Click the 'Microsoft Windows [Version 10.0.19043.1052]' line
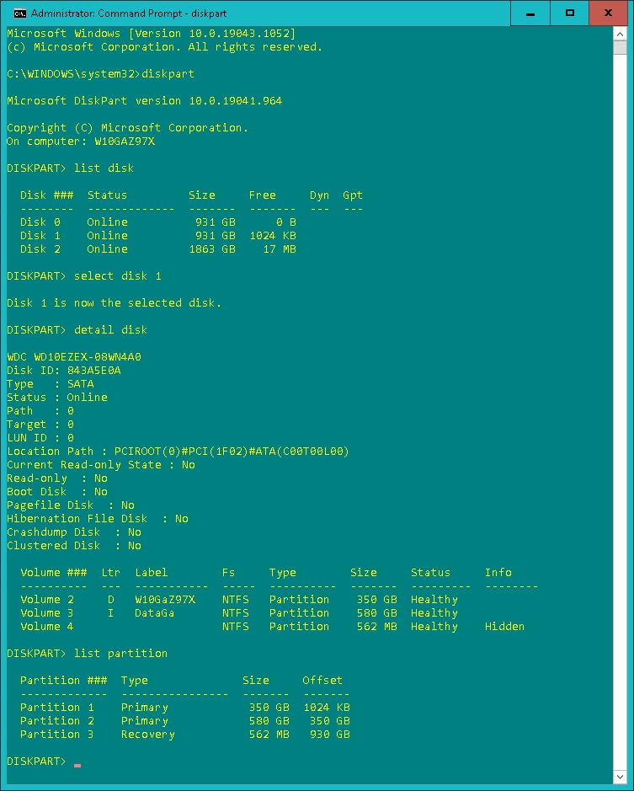Image resolution: width=634 pixels, height=791 pixels. pyautogui.click(x=152, y=34)
